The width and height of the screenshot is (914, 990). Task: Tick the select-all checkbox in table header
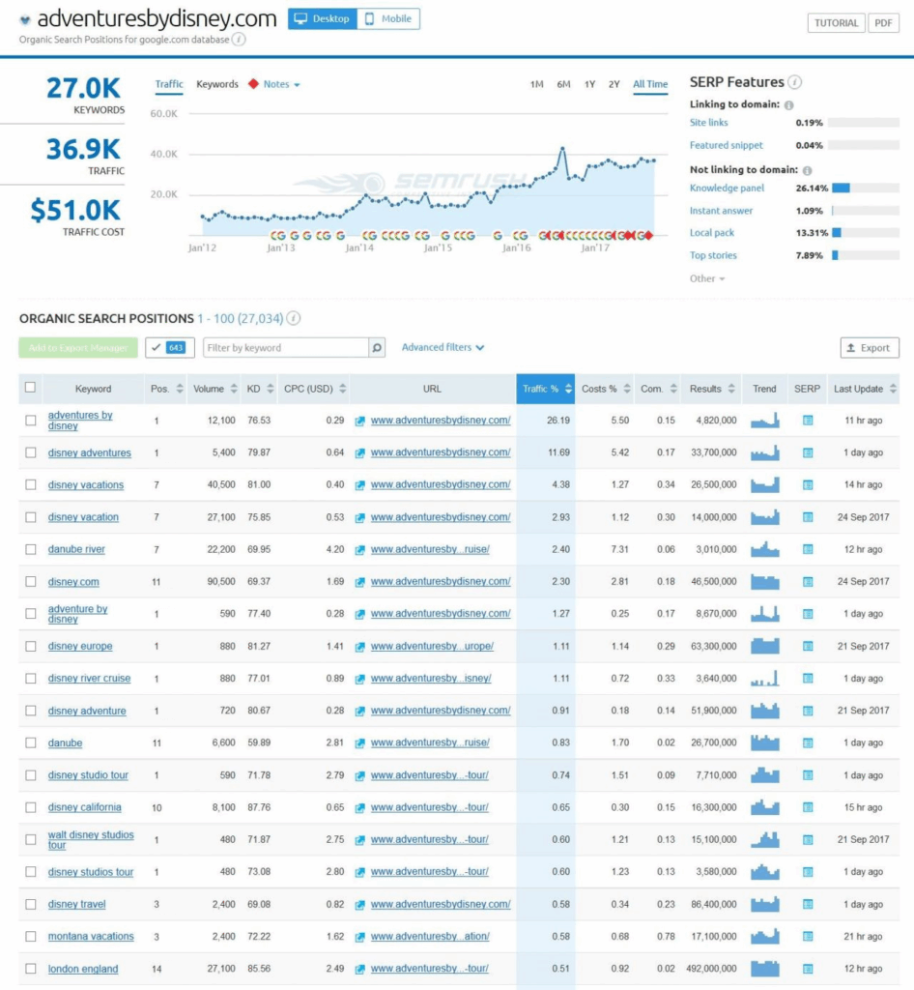point(31,388)
